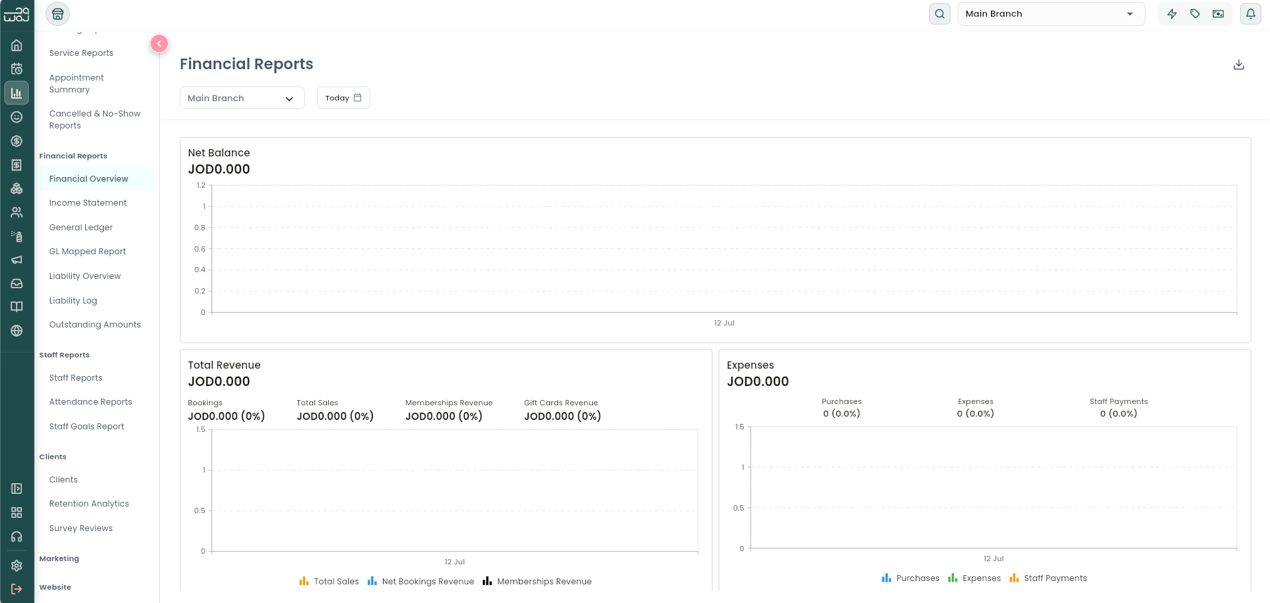Screen dimensions: 1270x603
Task: Click the search magnifier icon
Action: [940, 14]
